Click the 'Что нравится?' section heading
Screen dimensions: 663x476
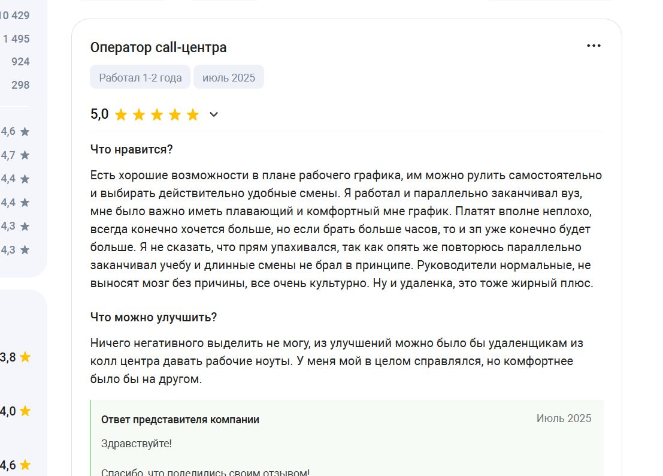(132, 149)
